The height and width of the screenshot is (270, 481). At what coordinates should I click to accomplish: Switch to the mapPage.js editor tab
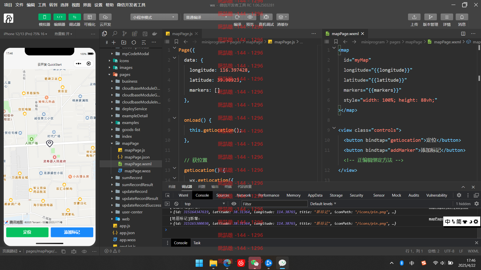coord(182,34)
